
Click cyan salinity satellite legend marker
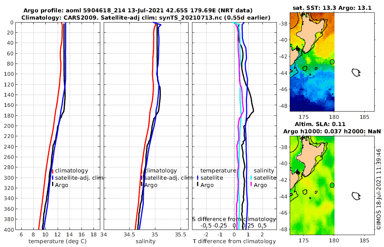click(251, 178)
